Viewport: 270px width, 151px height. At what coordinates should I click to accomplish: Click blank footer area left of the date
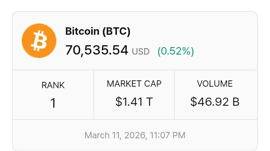(x=49, y=135)
